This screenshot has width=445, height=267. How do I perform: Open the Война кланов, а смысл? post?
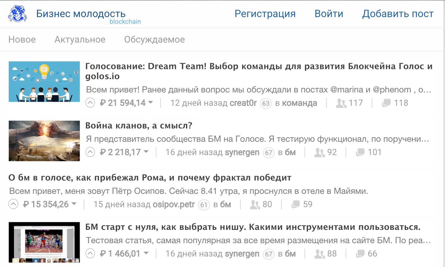click(x=139, y=126)
